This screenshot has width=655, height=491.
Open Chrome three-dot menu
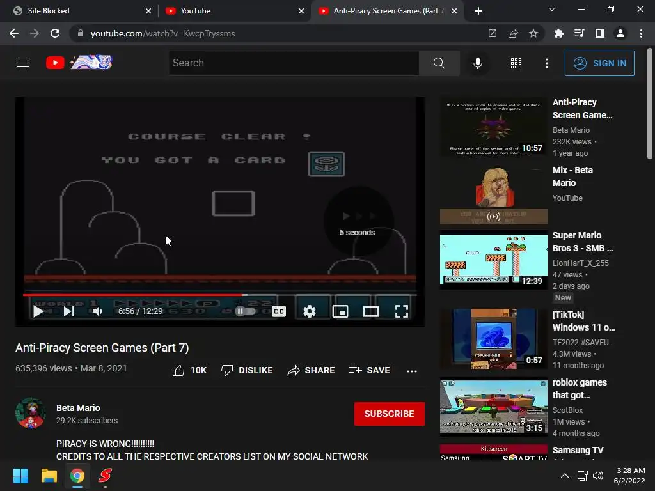641,33
